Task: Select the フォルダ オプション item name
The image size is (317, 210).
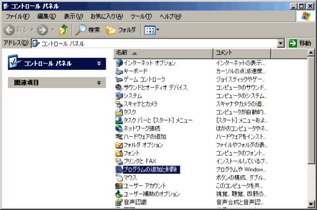Action: 143,145
